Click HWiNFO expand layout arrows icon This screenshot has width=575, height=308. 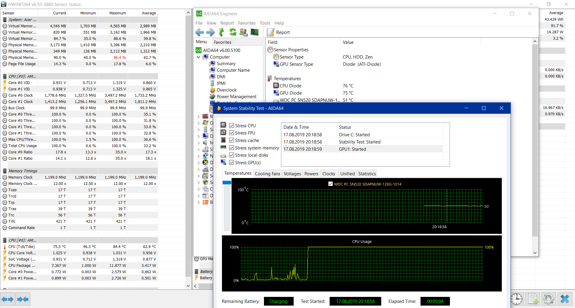point(8,299)
